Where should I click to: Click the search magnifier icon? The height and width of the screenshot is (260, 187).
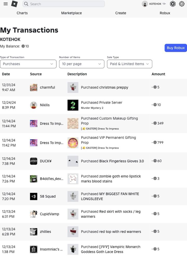pos(26,4)
